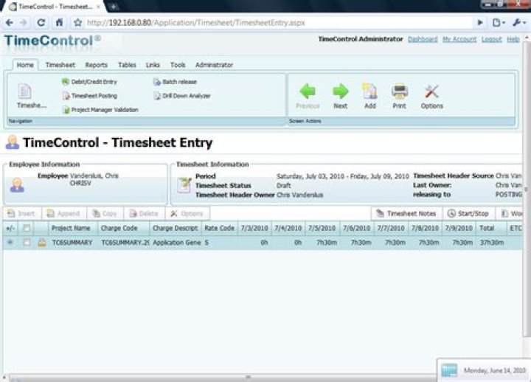Open the Dashboard link
The width and height of the screenshot is (531, 382).
pos(423,39)
